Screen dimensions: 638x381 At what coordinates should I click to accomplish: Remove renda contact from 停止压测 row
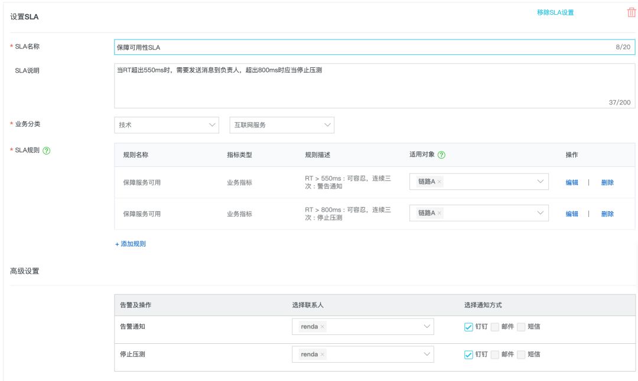pyautogui.click(x=323, y=354)
